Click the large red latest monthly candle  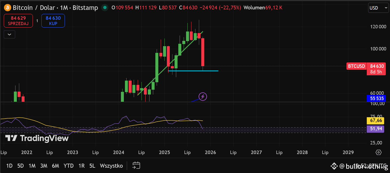coord(203,52)
